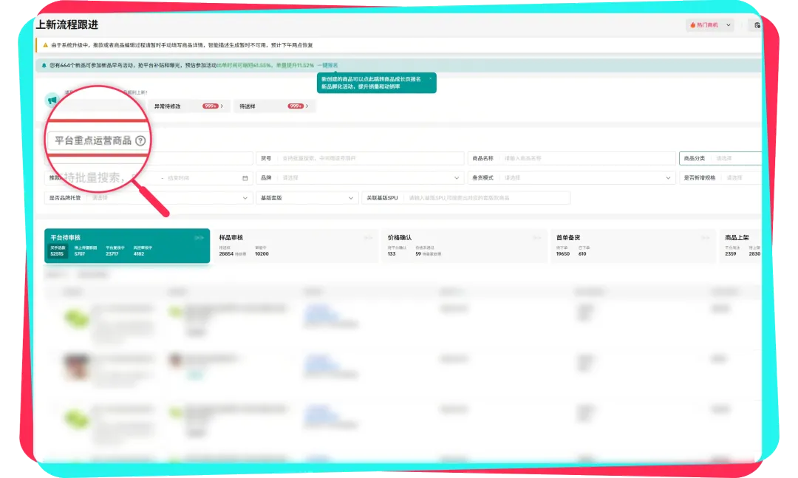Expand the 备货模式 dropdown
This screenshot has height=478, width=798.
(x=572, y=178)
